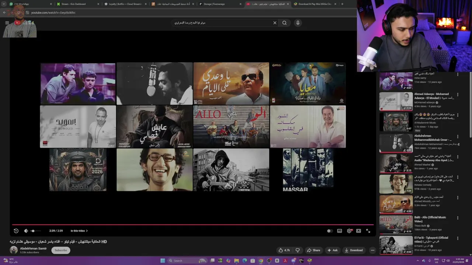Open the smiling man with glasses endscreen video
This screenshot has height=265, width=472.
coord(155,170)
